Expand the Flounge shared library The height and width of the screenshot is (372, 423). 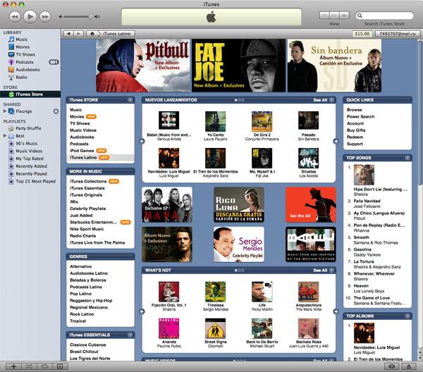5,111
